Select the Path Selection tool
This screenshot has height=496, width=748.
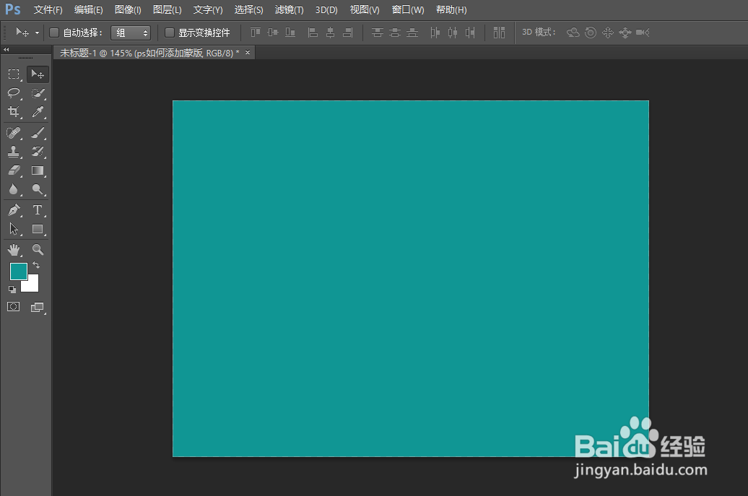click(14, 229)
